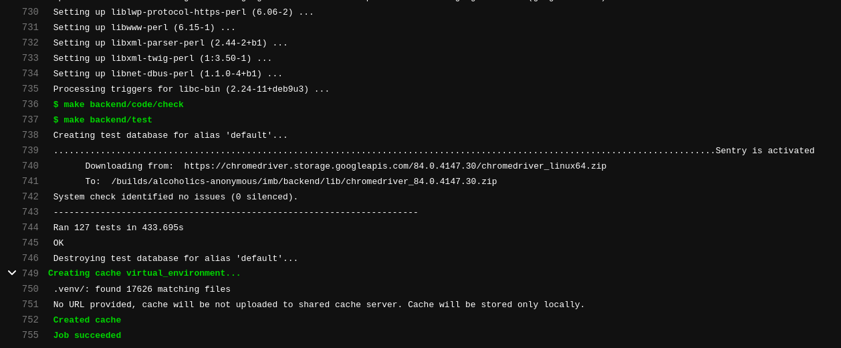Click the 'System check identified no issues' line

point(175,197)
